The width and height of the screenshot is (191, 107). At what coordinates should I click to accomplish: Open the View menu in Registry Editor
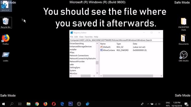tap(81, 37)
